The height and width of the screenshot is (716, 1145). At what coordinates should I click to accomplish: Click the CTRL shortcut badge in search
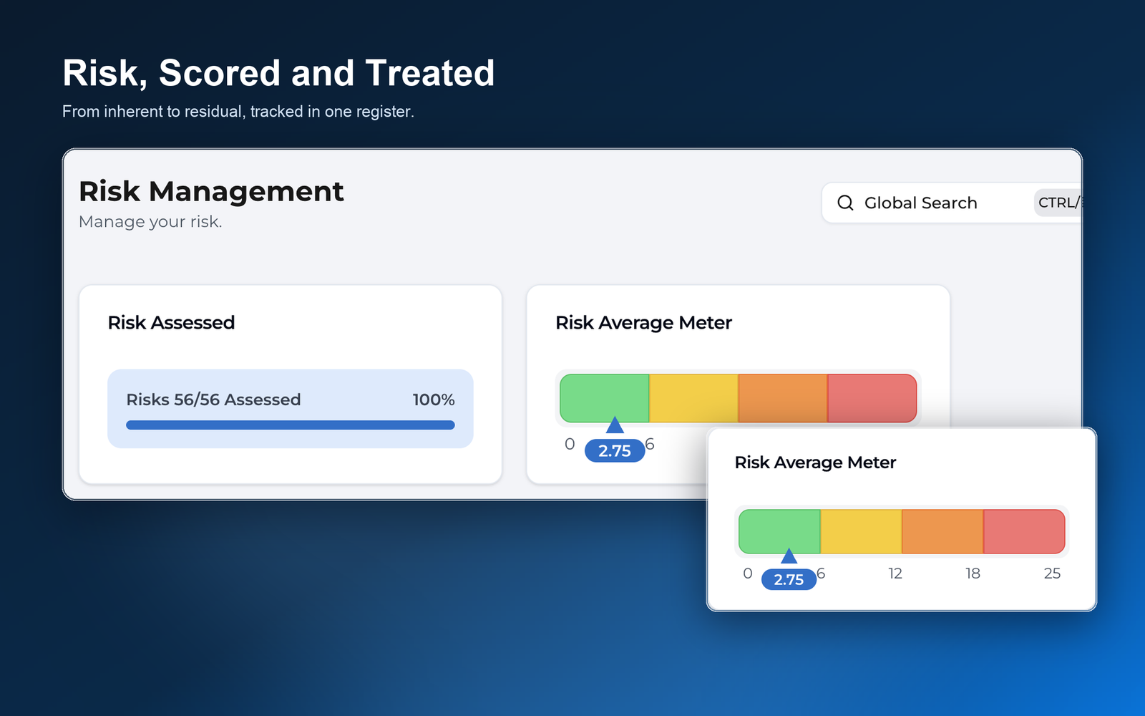(1059, 203)
